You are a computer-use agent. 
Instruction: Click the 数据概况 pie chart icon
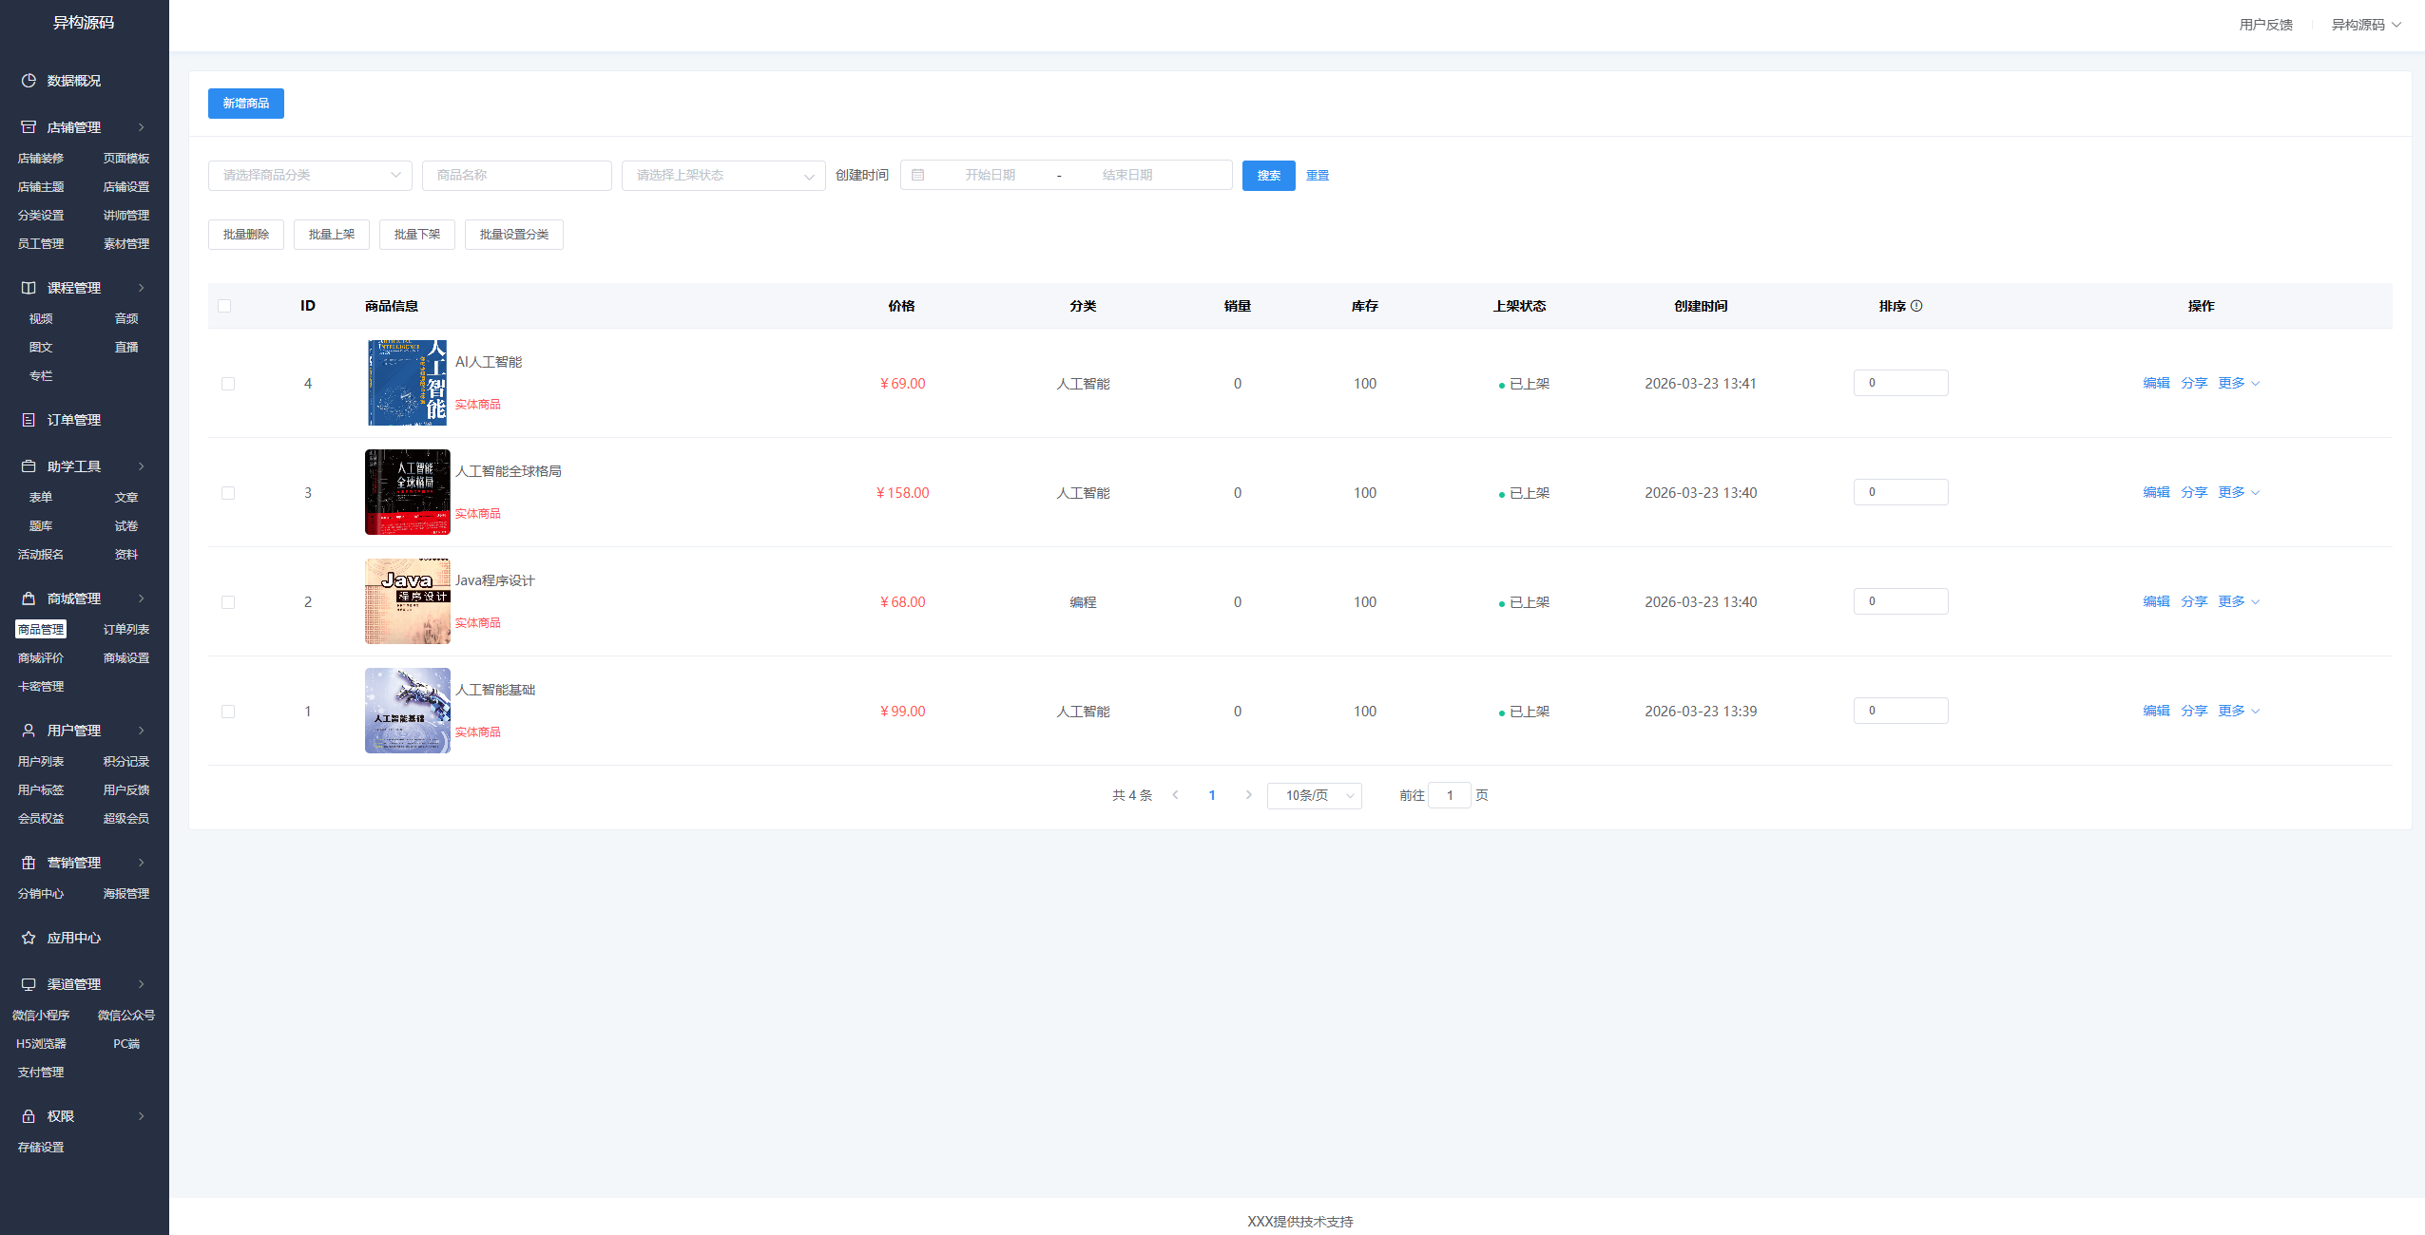pos(29,81)
